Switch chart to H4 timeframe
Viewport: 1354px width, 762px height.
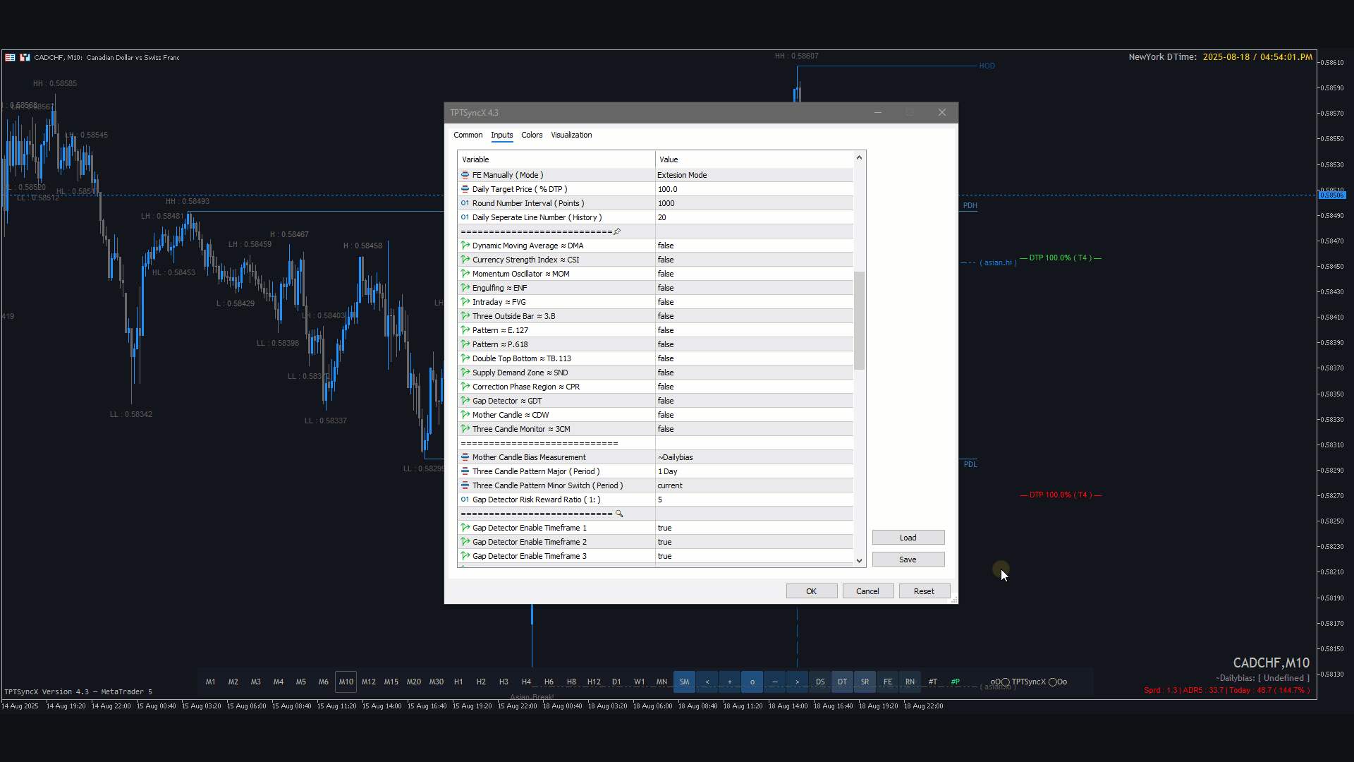(526, 682)
